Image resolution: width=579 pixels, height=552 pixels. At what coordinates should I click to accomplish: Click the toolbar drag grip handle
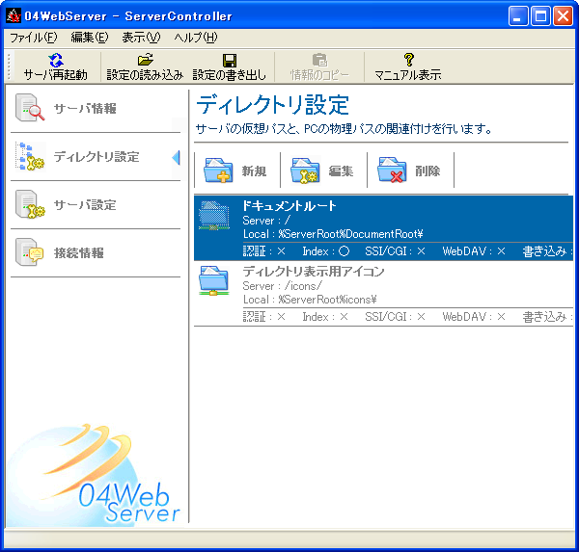click(10, 66)
